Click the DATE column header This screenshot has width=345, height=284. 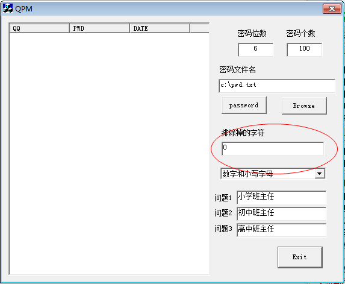(160, 28)
